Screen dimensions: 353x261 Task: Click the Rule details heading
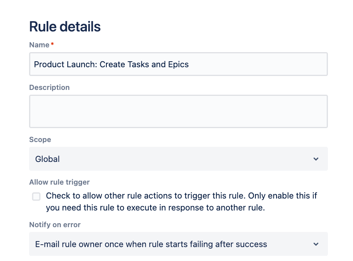coord(65,27)
